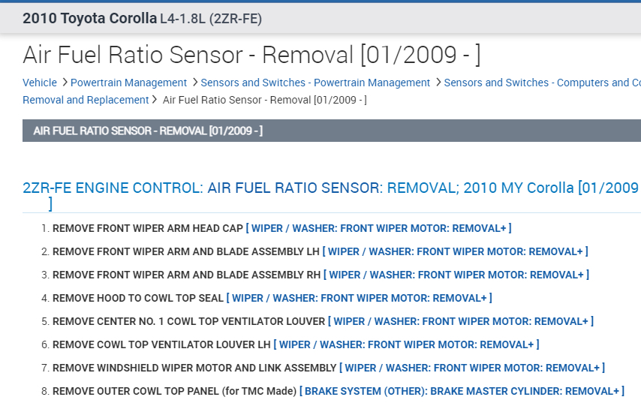Follow the blue link after wiper arm RH step
The width and height of the screenshot is (641, 403).
tap(456, 275)
